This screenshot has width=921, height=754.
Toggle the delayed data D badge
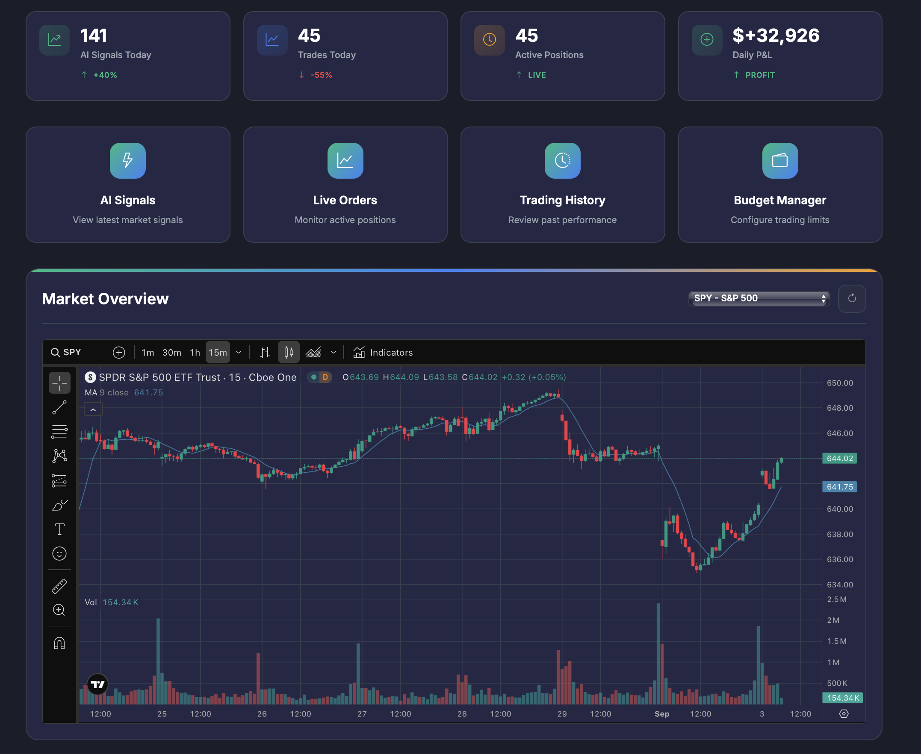pyautogui.click(x=325, y=377)
